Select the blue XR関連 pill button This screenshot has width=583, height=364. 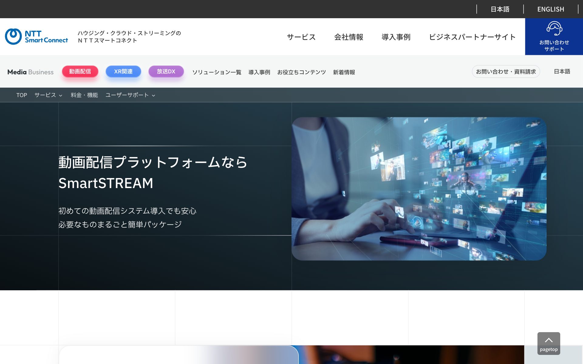click(123, 72)
